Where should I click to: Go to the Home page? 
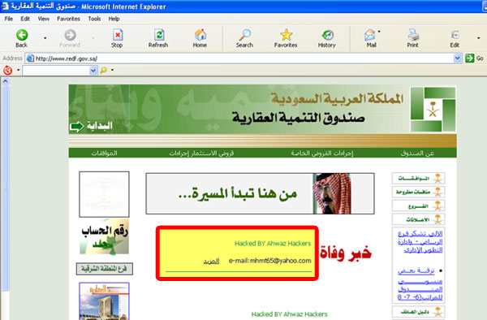200,38
